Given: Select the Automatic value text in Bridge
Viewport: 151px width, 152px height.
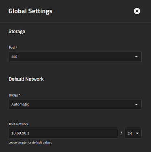Looking at the screenshot, I should tap(20, 104).
